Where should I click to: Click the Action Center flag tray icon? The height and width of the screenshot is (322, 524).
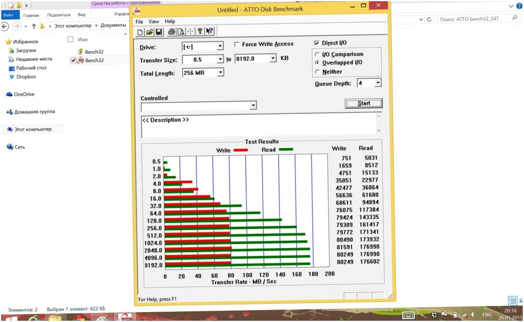click(444, 315)
